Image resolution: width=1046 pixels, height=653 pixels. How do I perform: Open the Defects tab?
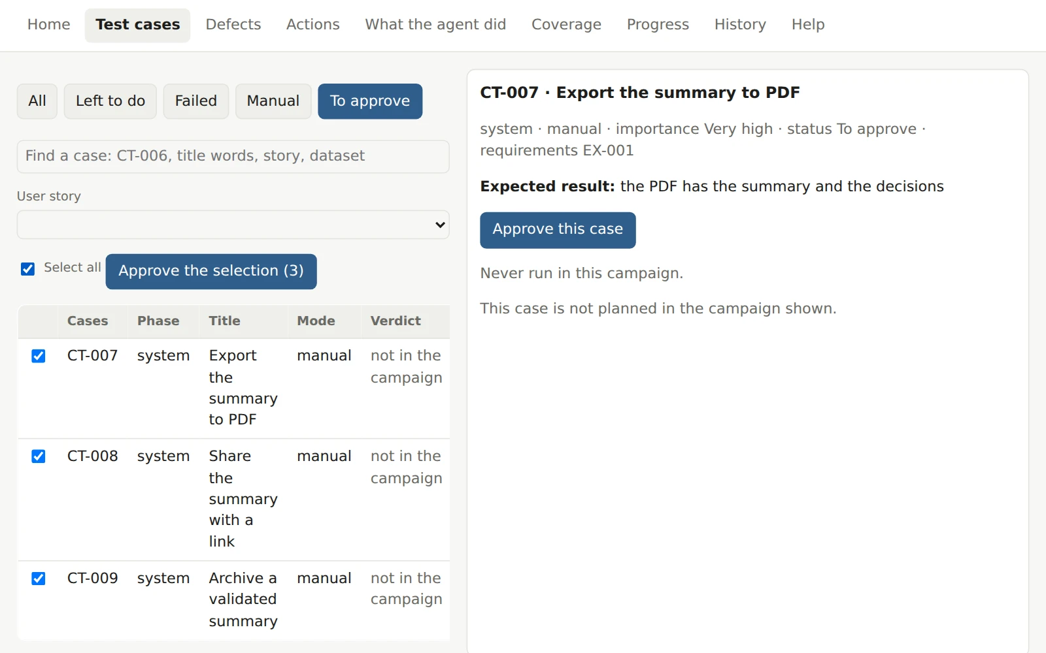coord(233,25)
